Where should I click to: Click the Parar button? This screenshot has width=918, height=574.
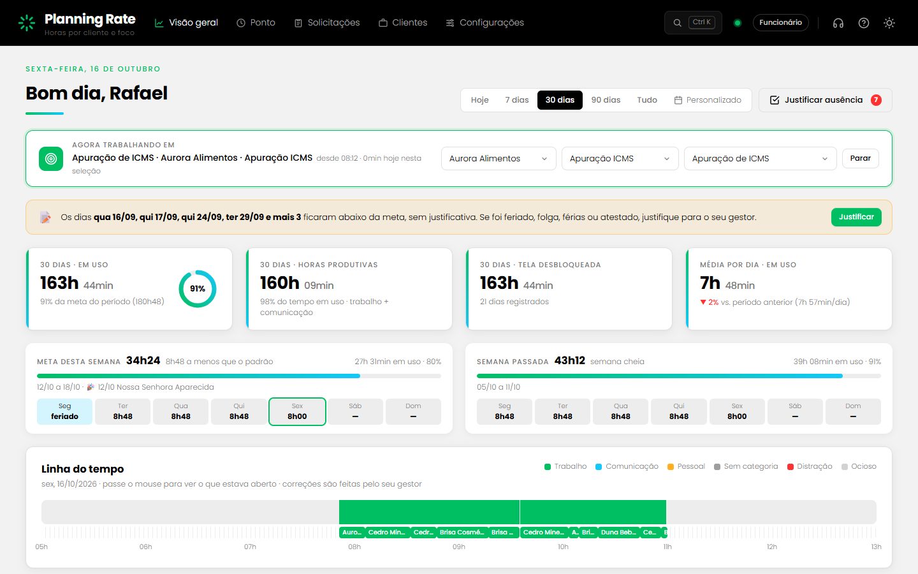click(861, 159)
